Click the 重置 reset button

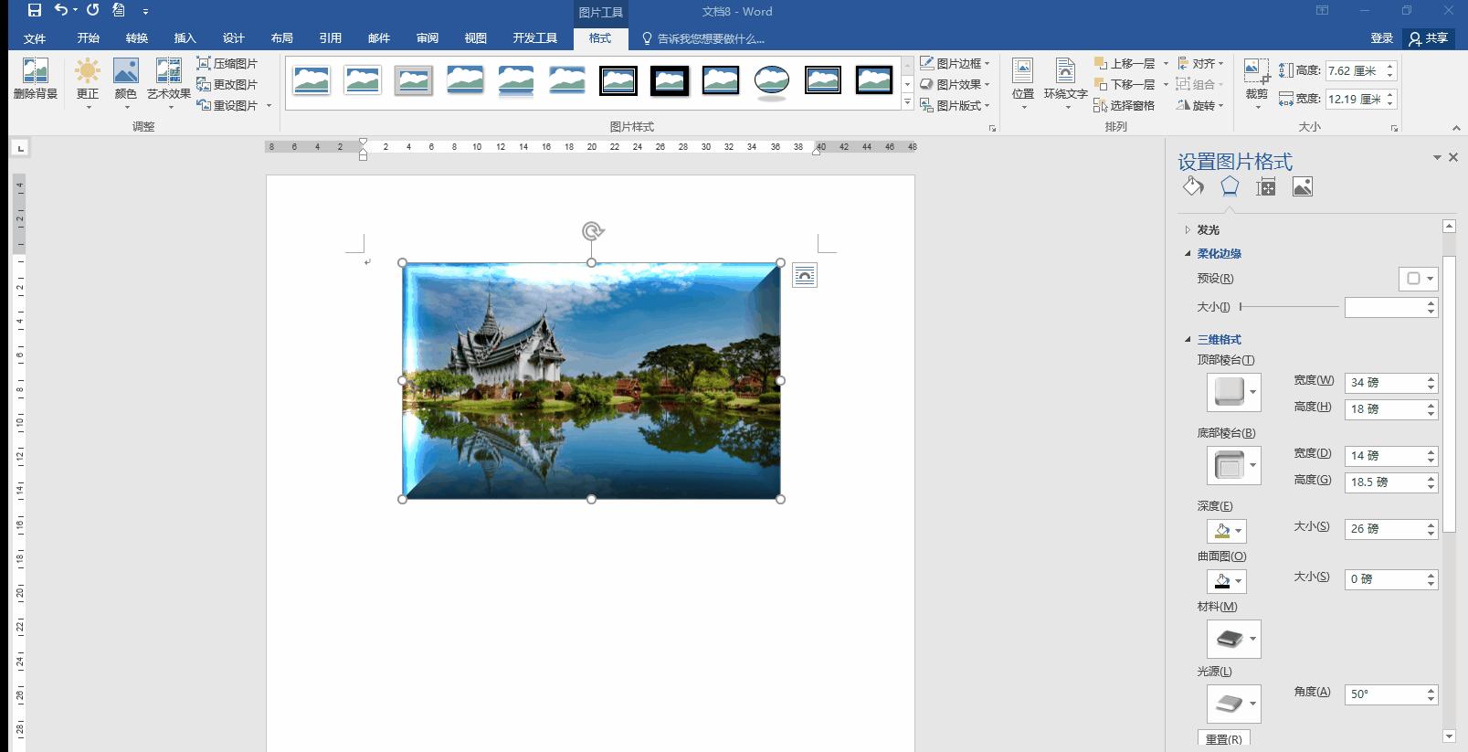[1223, 739]
